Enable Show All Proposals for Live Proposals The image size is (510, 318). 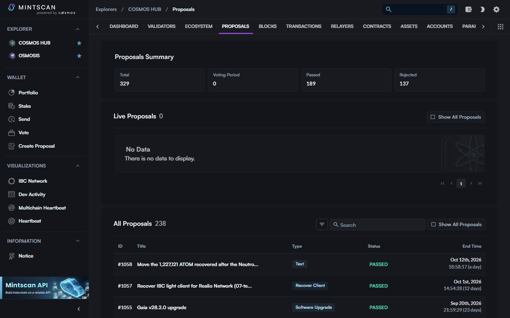(456, 117)
